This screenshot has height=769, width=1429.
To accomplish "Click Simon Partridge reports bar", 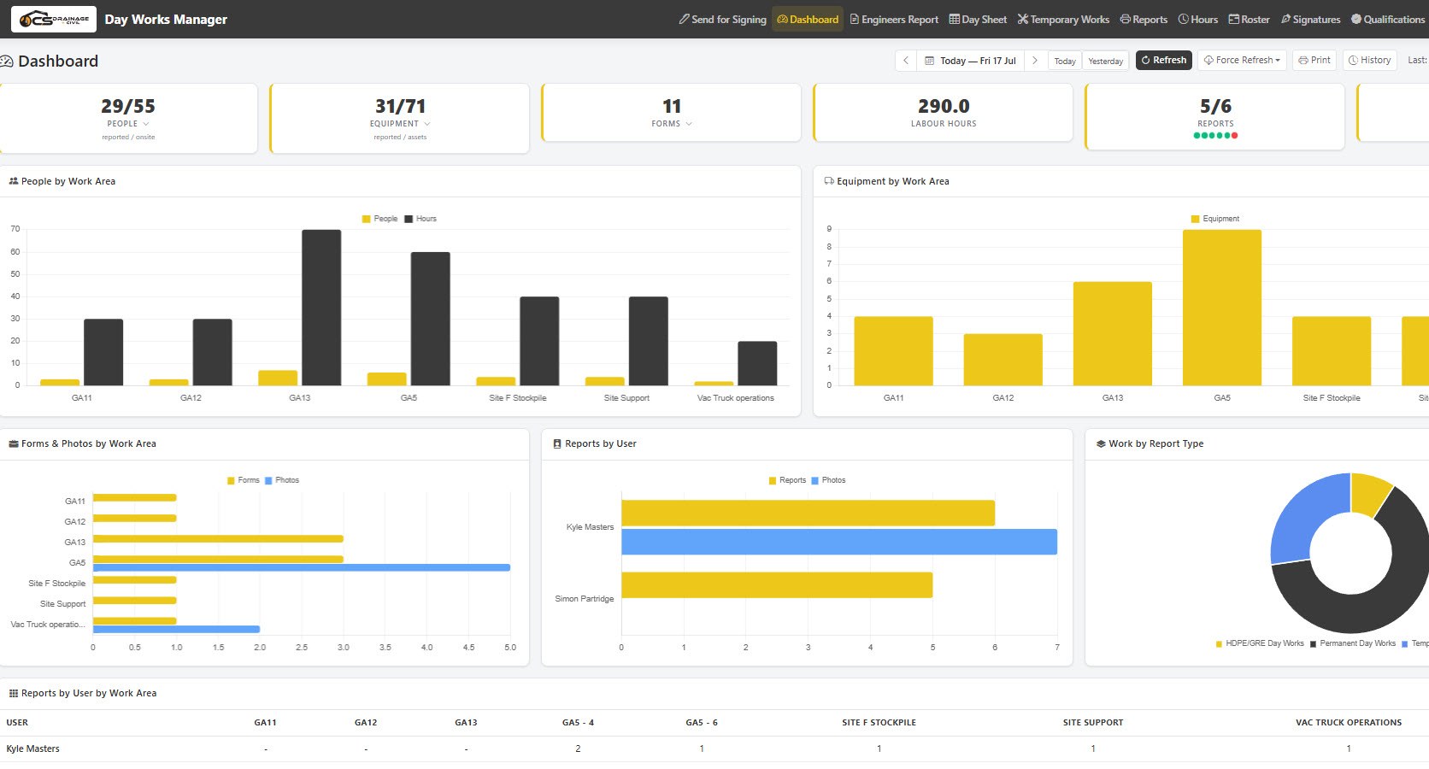I will tap(777, 585).
